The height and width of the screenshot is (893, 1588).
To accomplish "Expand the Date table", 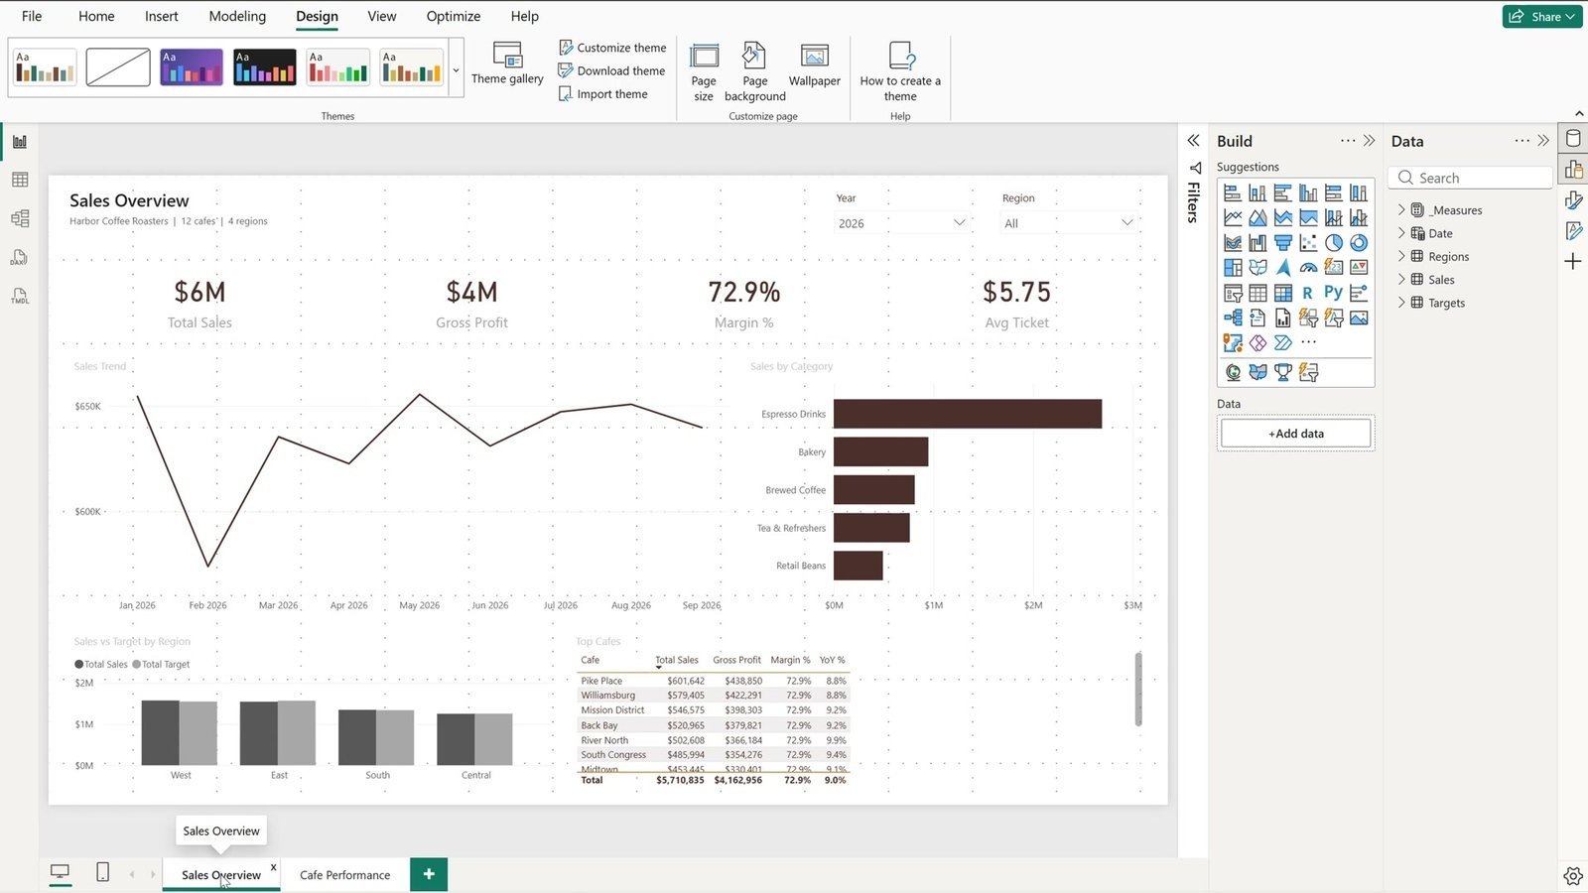I will (x=1401, y=233).
